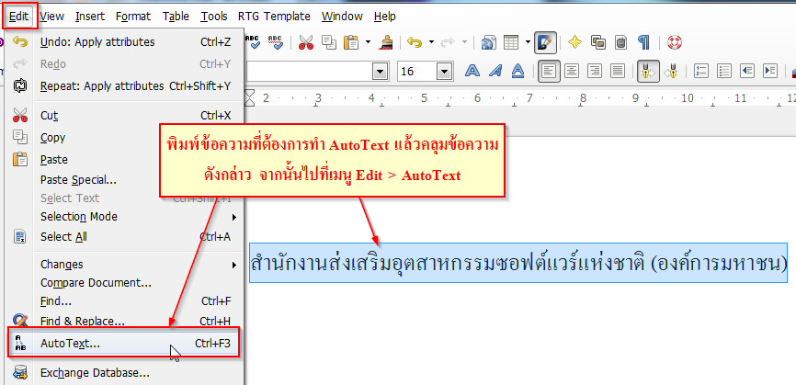The image size is (796, 385).
Task: Choose Find & Replace... entry
Action: 124,321
